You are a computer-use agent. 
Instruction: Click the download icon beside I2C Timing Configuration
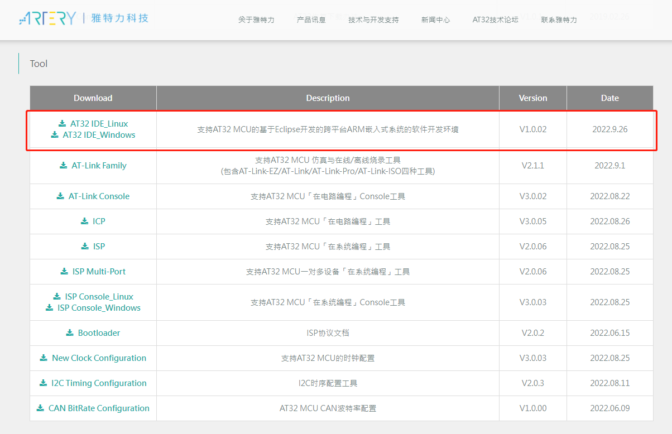click(x=44, y=383)
